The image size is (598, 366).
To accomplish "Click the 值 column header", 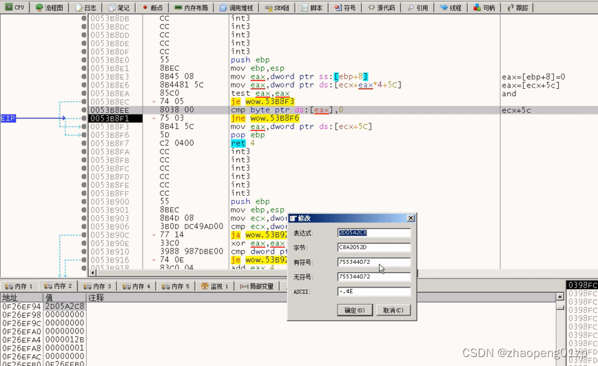I will click(x=65, y=298).
